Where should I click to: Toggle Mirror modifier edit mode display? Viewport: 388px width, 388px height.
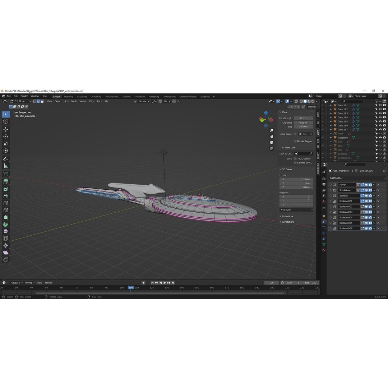[362, 185]
